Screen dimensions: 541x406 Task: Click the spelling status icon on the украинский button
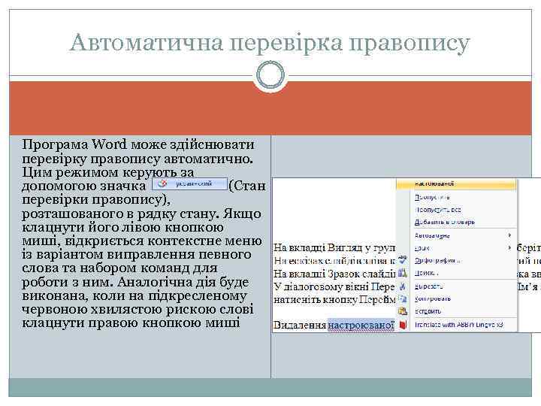click(x=162, y=184)
